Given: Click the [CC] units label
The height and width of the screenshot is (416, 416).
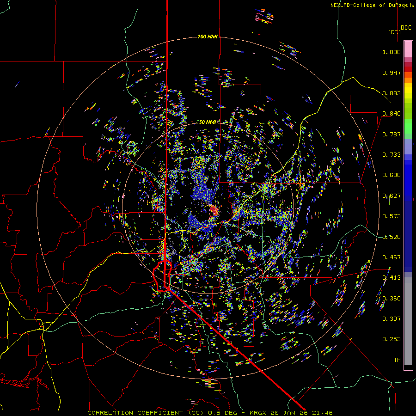Looking at the screenshot, I should (394, 32).
